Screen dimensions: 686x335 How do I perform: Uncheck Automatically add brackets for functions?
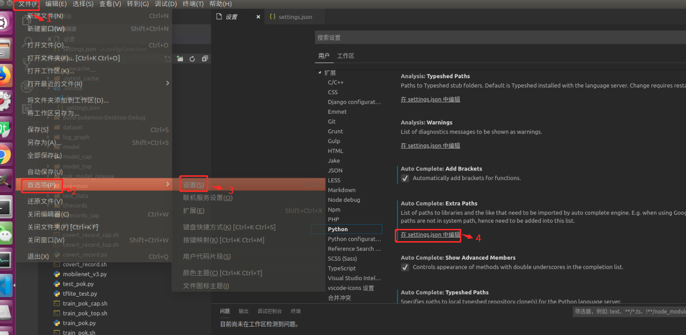pyautogui.click(x=405, y=178)
